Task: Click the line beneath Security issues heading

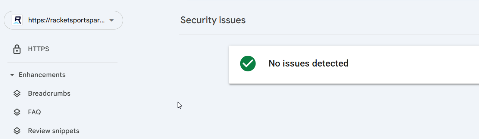Action: [x=329, y=34]
